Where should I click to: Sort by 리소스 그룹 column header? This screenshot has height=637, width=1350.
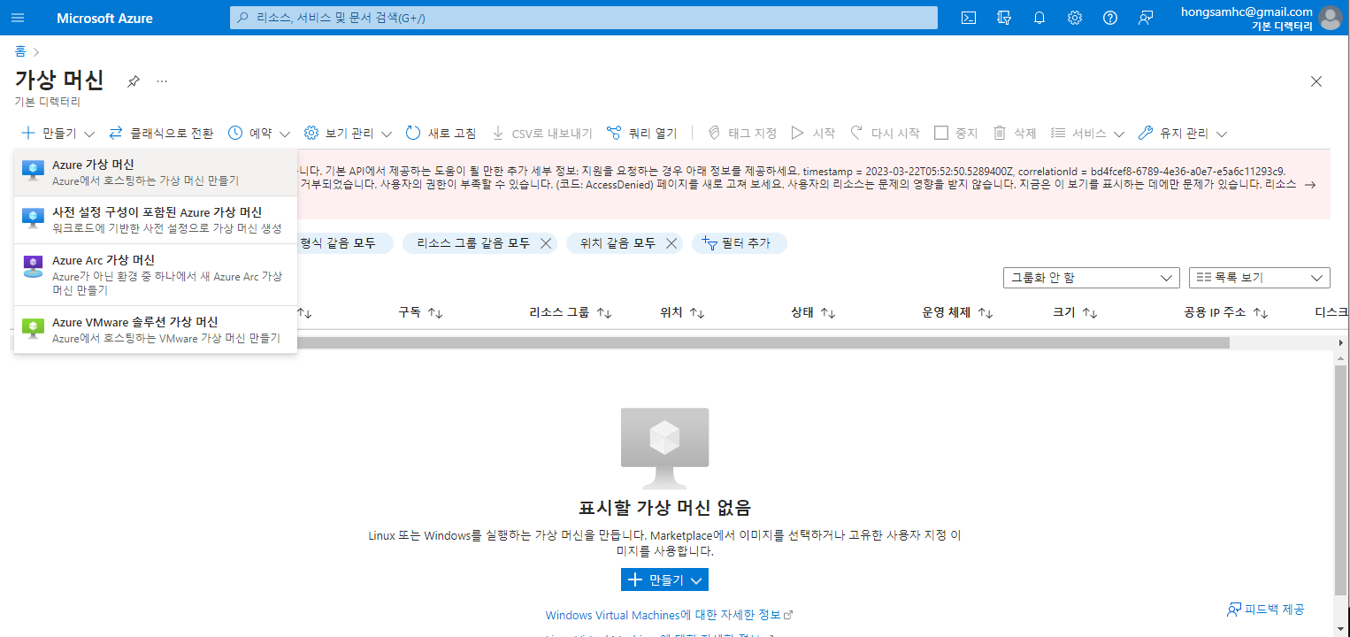571,312
